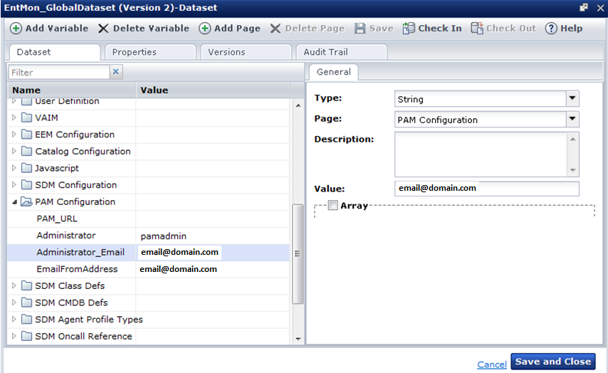608x373 pixels.
Task: Expand the Javascript node
Action: pyautogui.click(x=14, y=168)
